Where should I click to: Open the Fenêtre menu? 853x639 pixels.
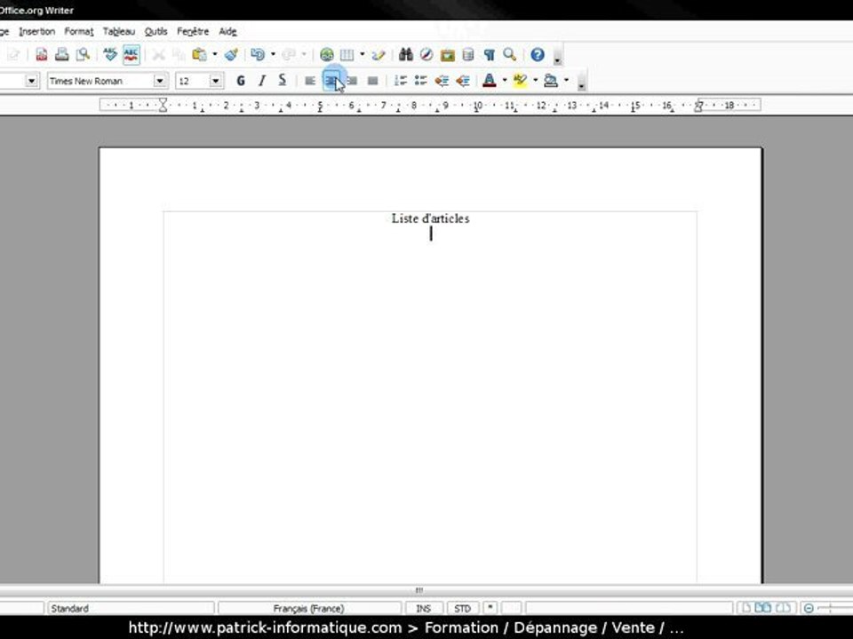point(193,32)
